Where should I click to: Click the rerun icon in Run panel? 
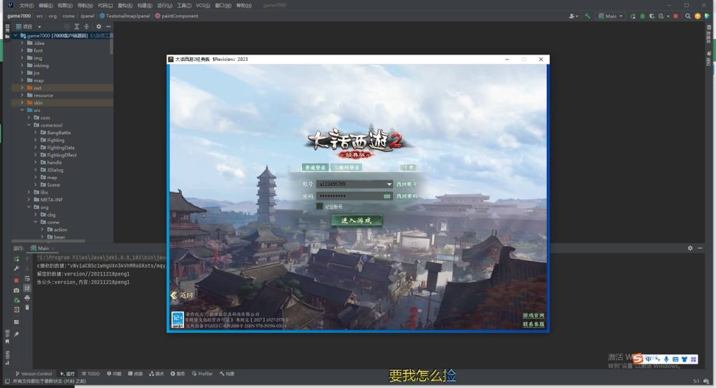16,259
